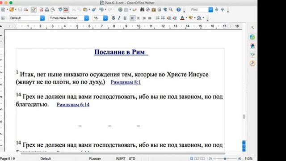Screen dimensions: 286x161
Task: Open the New document dropdown arrow
Action: click(7, 9)
